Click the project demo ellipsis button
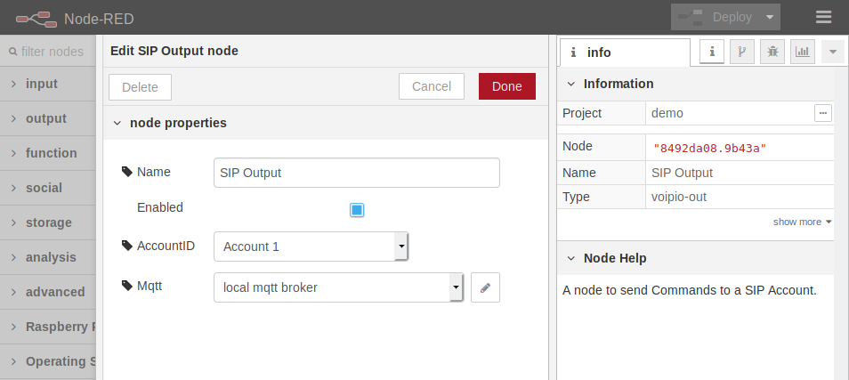The width and height of the screenshot is (849, 380). click(x=822, y=113)
